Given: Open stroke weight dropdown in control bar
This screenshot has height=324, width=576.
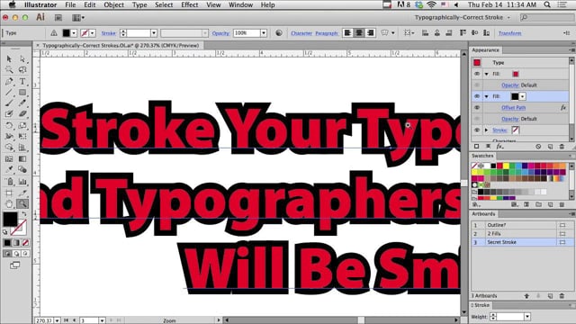Looking at the screenshot, I should (154, 33).
